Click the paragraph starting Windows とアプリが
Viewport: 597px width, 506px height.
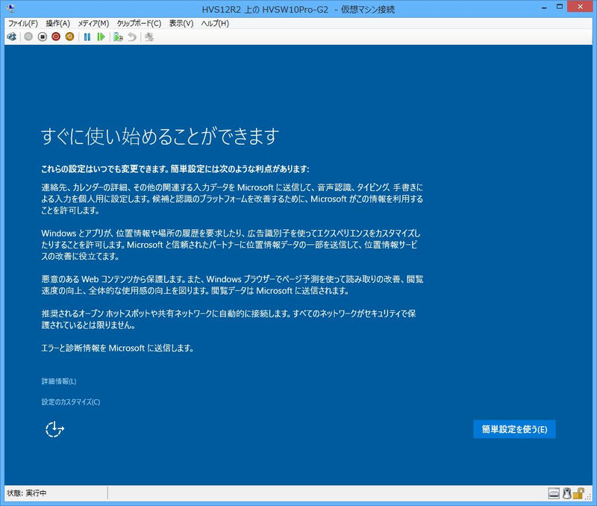click(231, 245)
